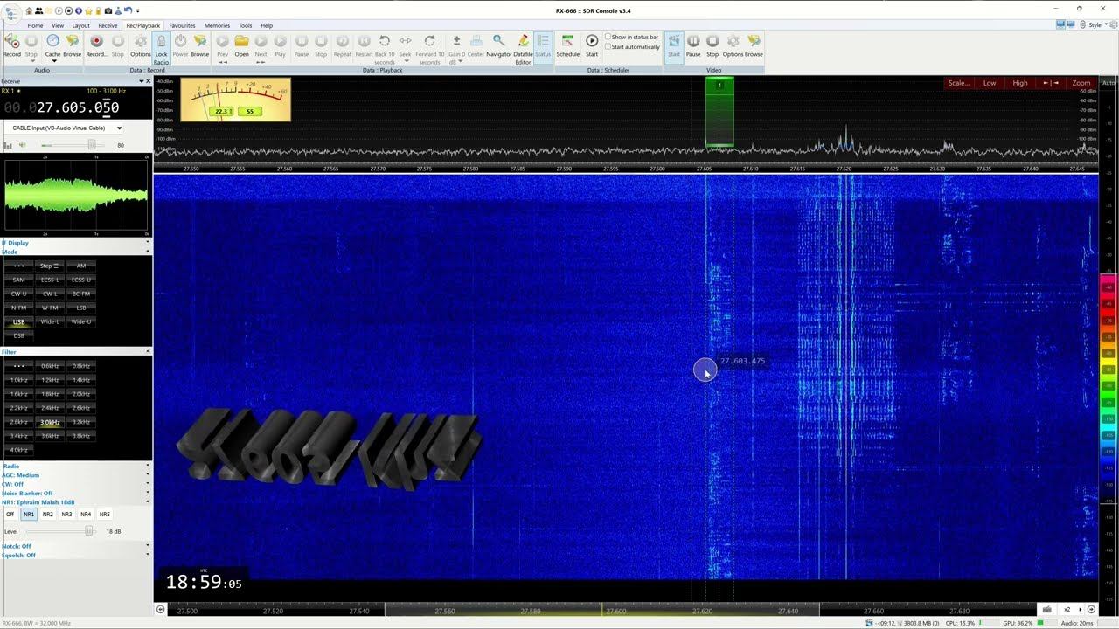This screenshot has width=1119, height=629.
Task: Click the Video Stop icon
Action: click(712, 45)
